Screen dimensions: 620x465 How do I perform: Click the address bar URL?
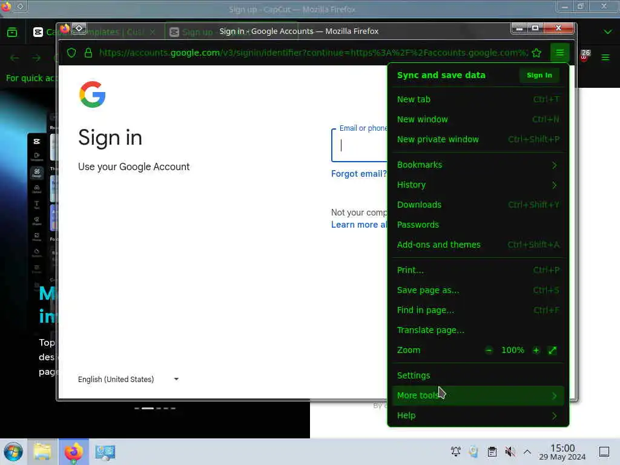click(313, 53)
